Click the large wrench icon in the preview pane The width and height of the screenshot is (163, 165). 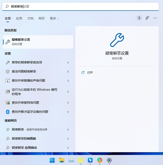pyautogui.click(x=117, y=40)
